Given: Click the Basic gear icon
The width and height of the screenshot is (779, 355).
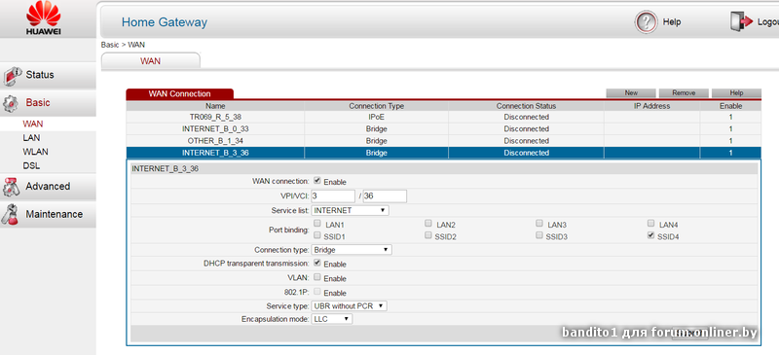Looking at the screenshot, I should pyautogui.click(x=11, y=103).
